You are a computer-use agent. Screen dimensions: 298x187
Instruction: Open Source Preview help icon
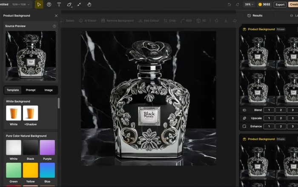click(x=54, y=26)
